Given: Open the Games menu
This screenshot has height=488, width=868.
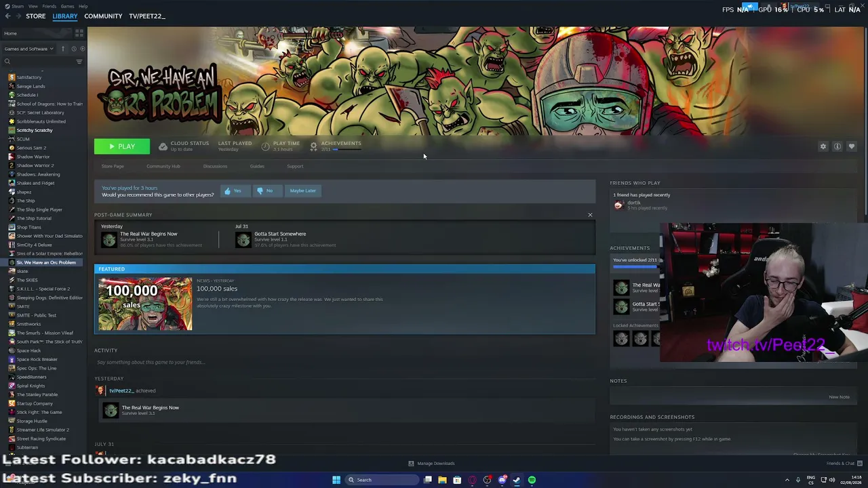Looking at the screenshot, I should click(67, 6).
